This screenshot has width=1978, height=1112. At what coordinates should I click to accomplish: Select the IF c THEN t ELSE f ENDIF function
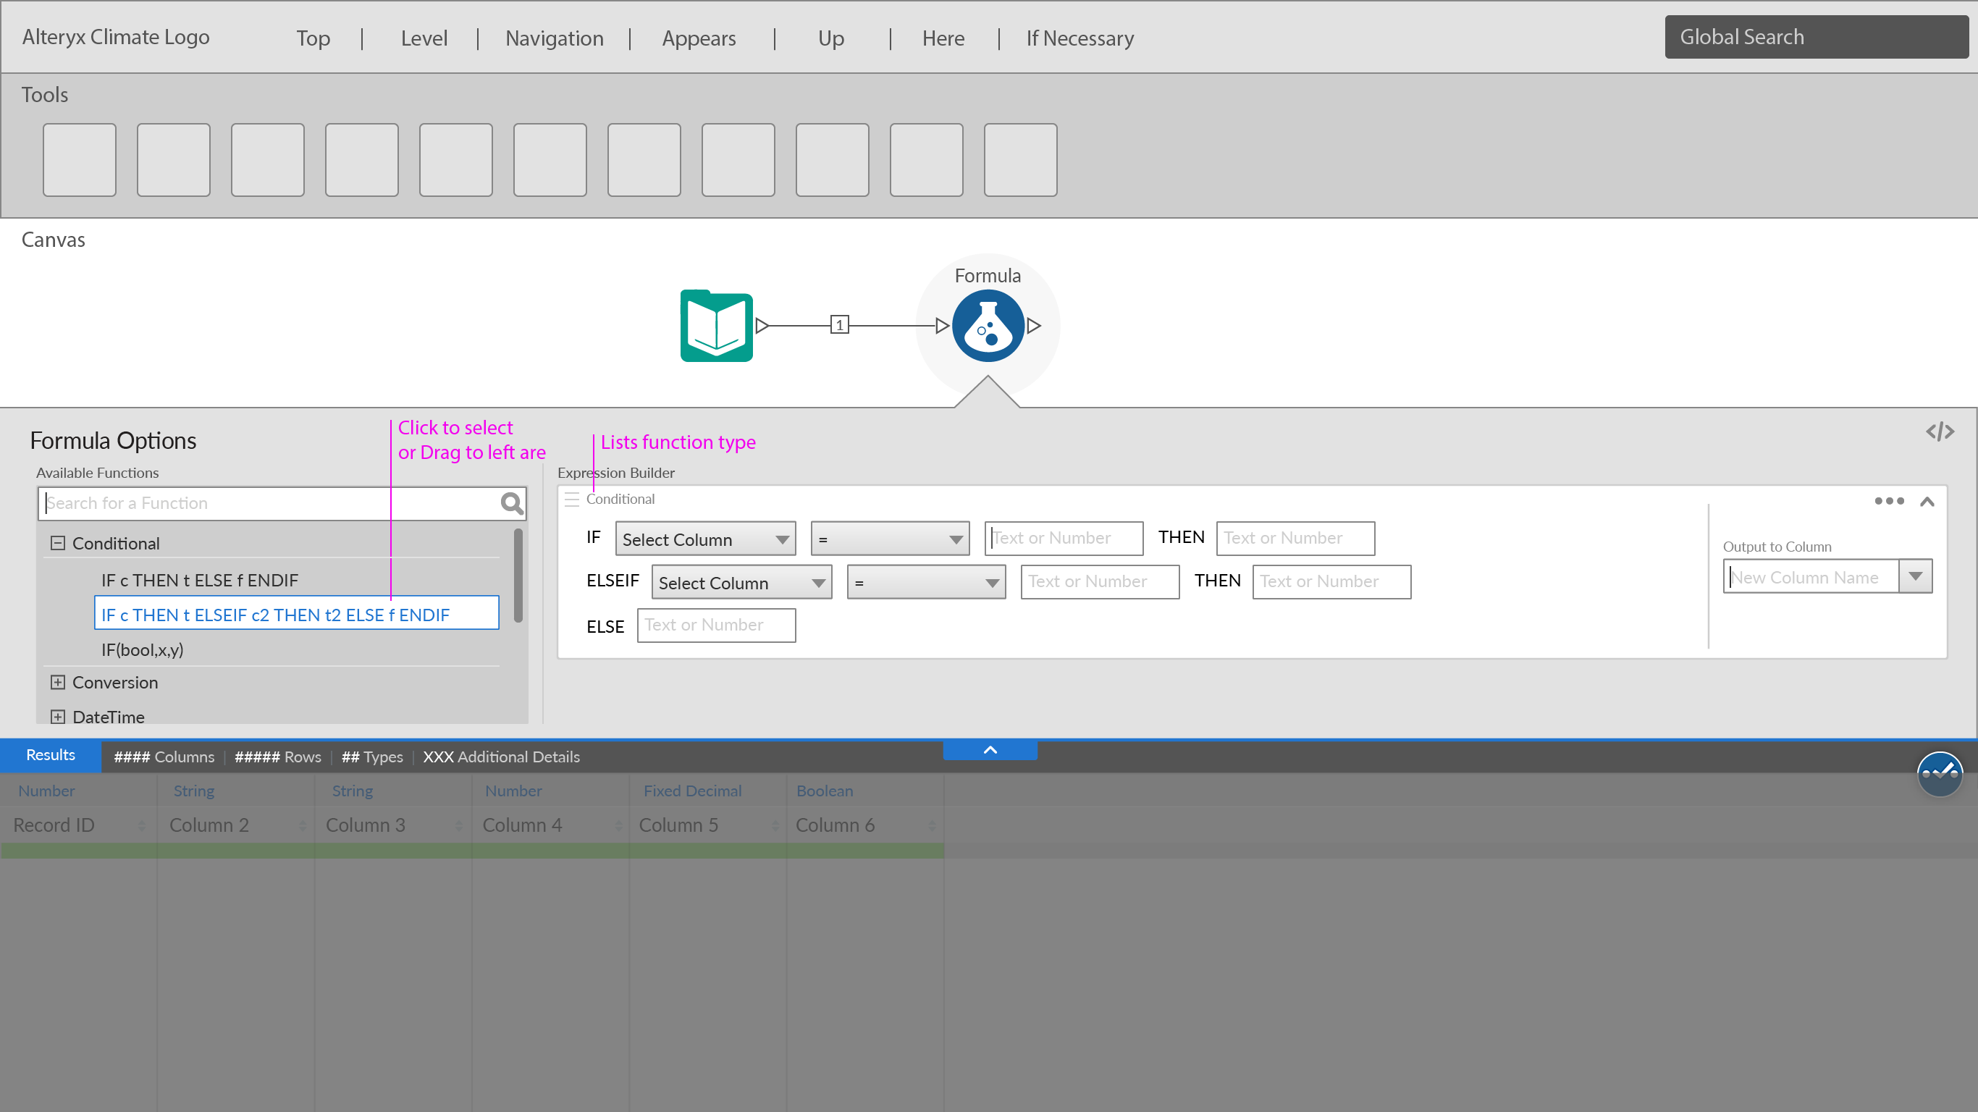click(x=200, y=581)
